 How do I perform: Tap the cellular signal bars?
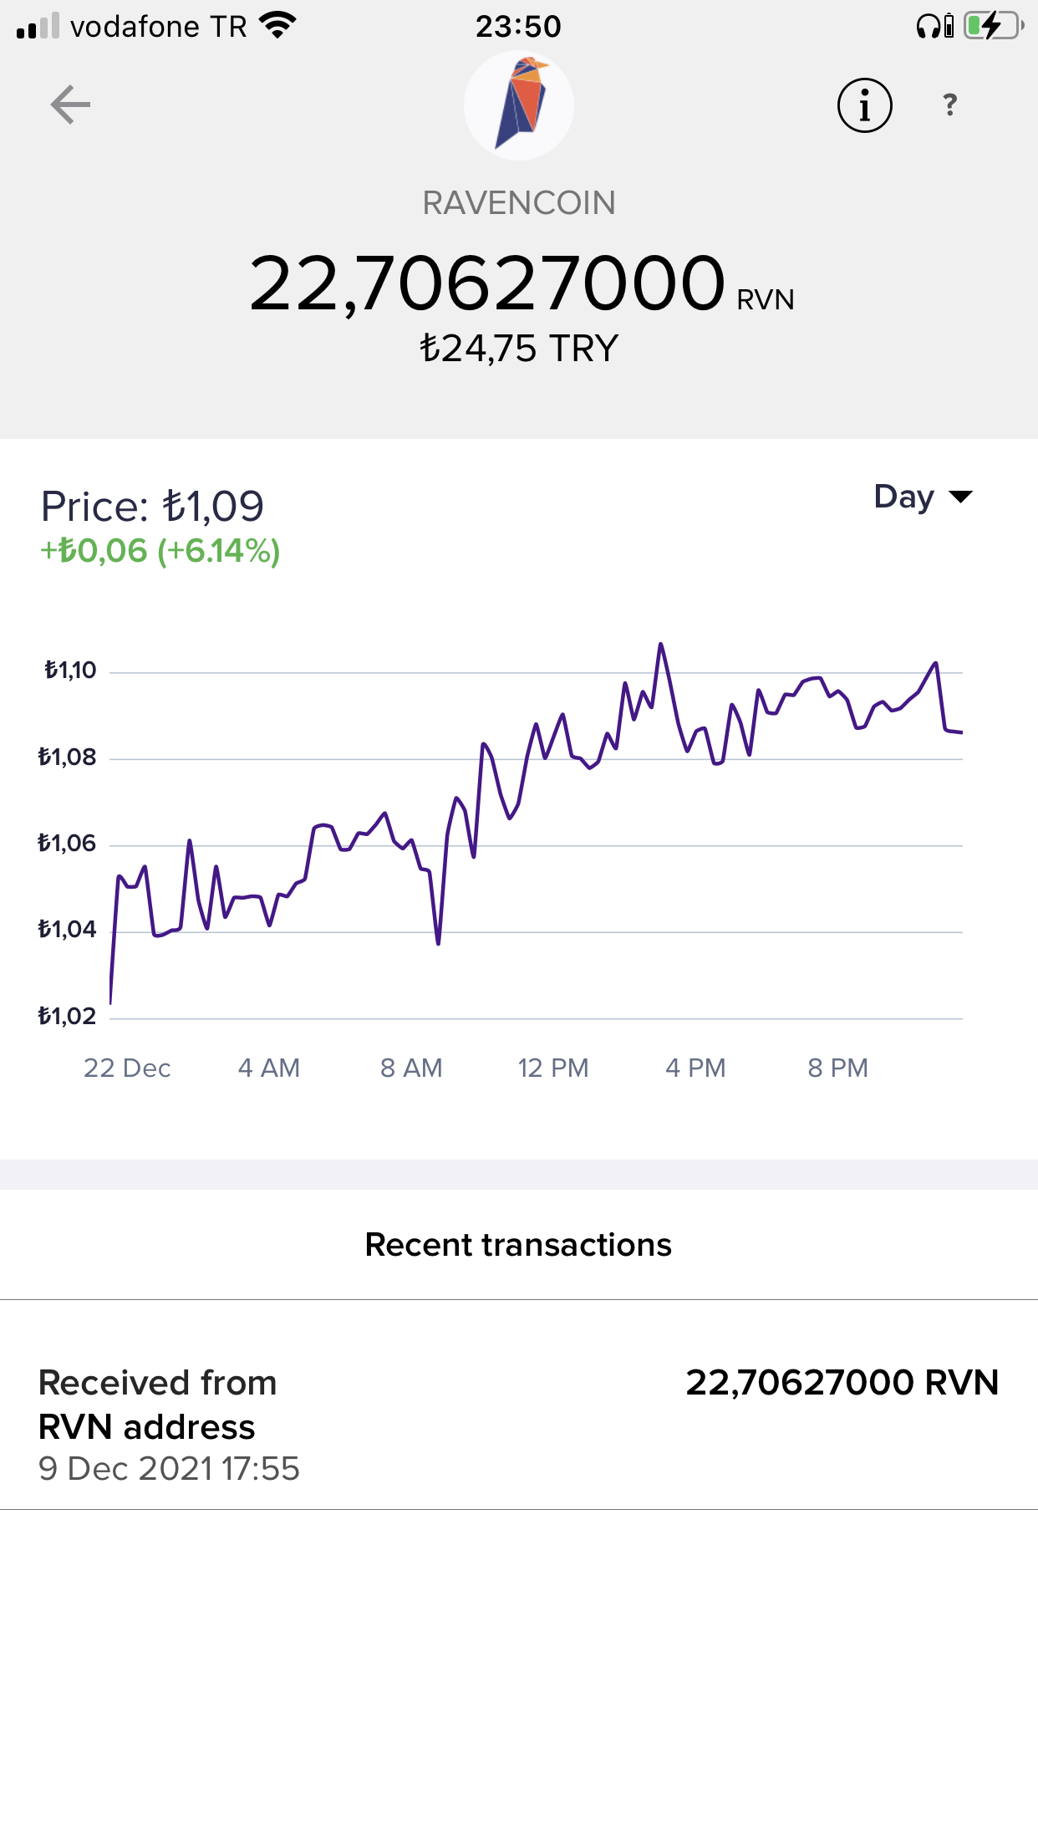click(x=38, y=26)
